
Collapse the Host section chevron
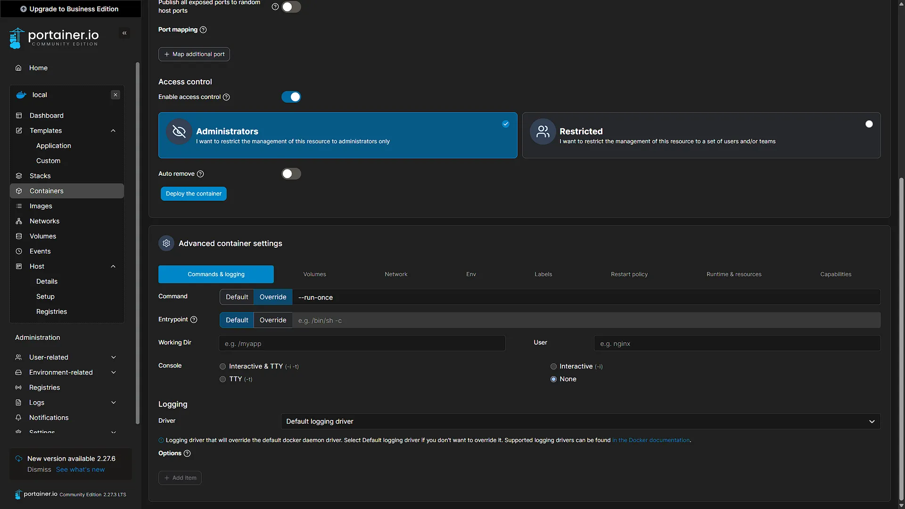pos(113,266)
